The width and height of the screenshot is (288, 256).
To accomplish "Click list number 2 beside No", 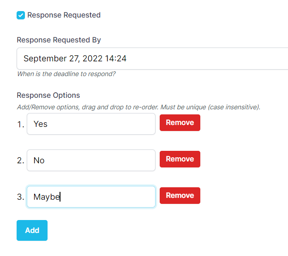I will [x=20, y=161].
